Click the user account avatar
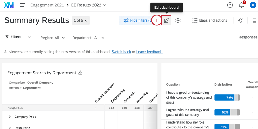This screenshot has width=258, height=129. click(253, 5)
